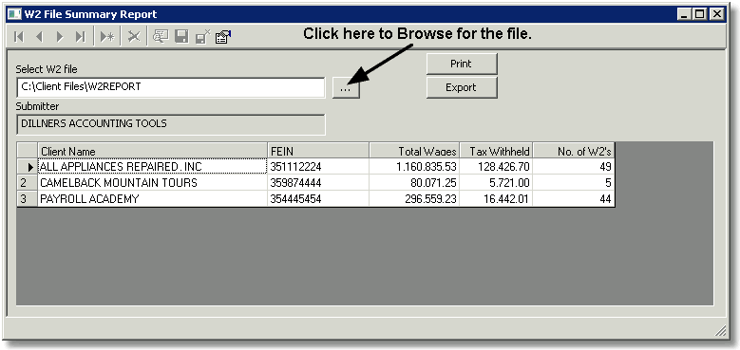
Task: Click the ALL APPLIANCES REPAIRED client cell
Action: [152, 166]
